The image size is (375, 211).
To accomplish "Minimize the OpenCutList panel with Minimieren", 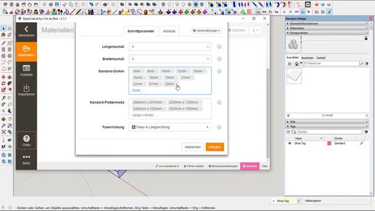I will [26, 32].
